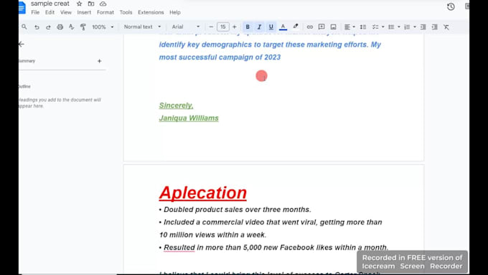Image resolution: width=488 pixels, height=275 pixels.
Task: Open the text alignment dropdown
Action: [x=349, y=27]
